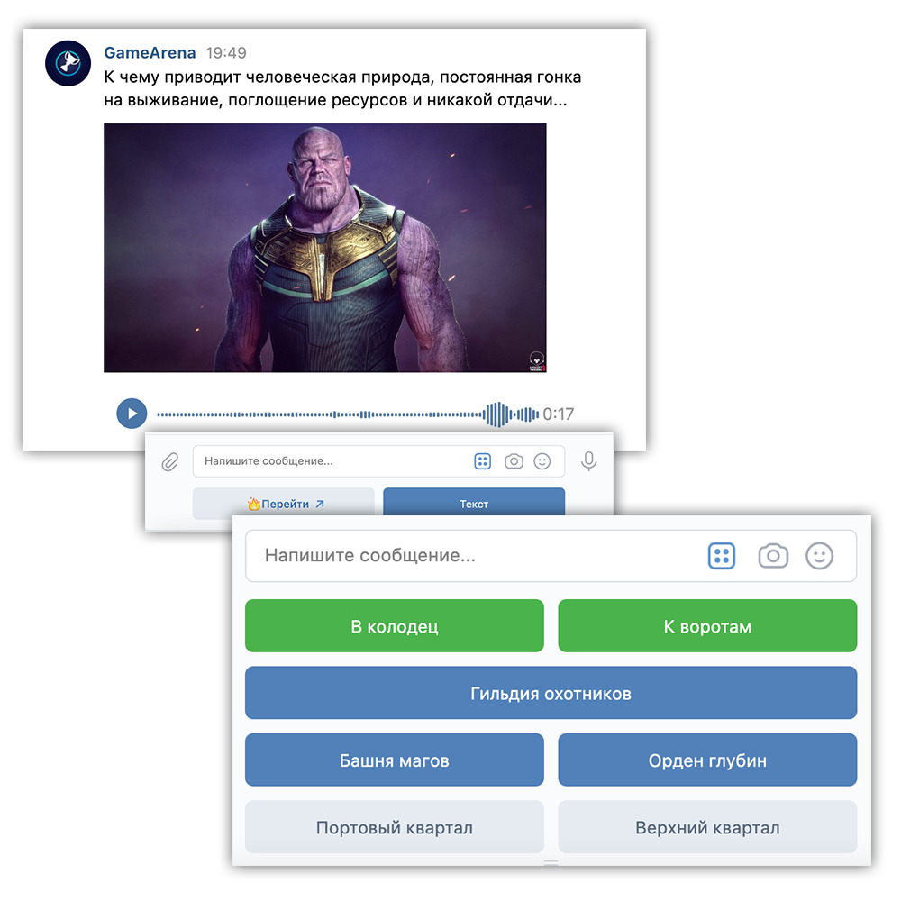Select Гильдия охотников option

(551, 693)
